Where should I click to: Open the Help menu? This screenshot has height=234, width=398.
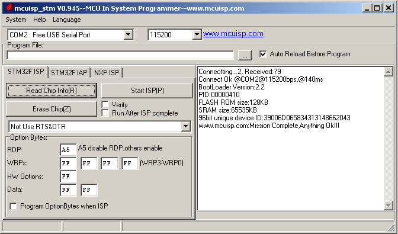pyautogui.click(x=39, y=20)
